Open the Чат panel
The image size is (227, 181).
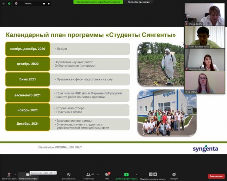click(107, 176)
